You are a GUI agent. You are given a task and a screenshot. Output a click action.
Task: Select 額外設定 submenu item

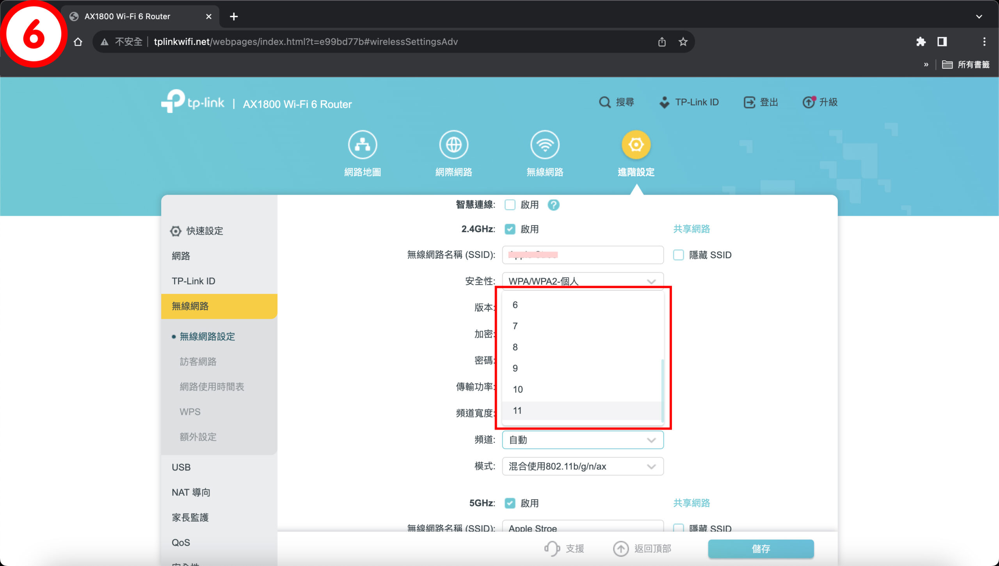point(198,437)
